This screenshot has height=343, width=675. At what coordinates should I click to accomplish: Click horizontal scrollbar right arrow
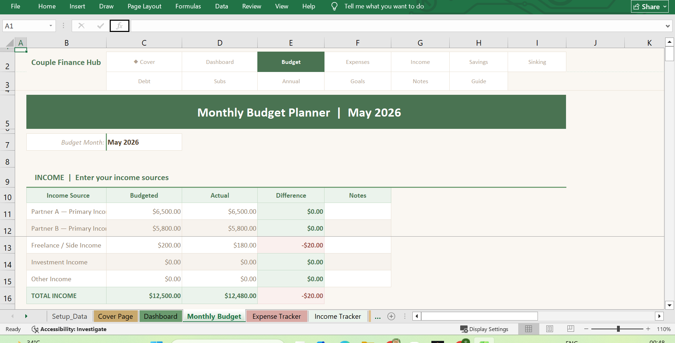point(659,316)
